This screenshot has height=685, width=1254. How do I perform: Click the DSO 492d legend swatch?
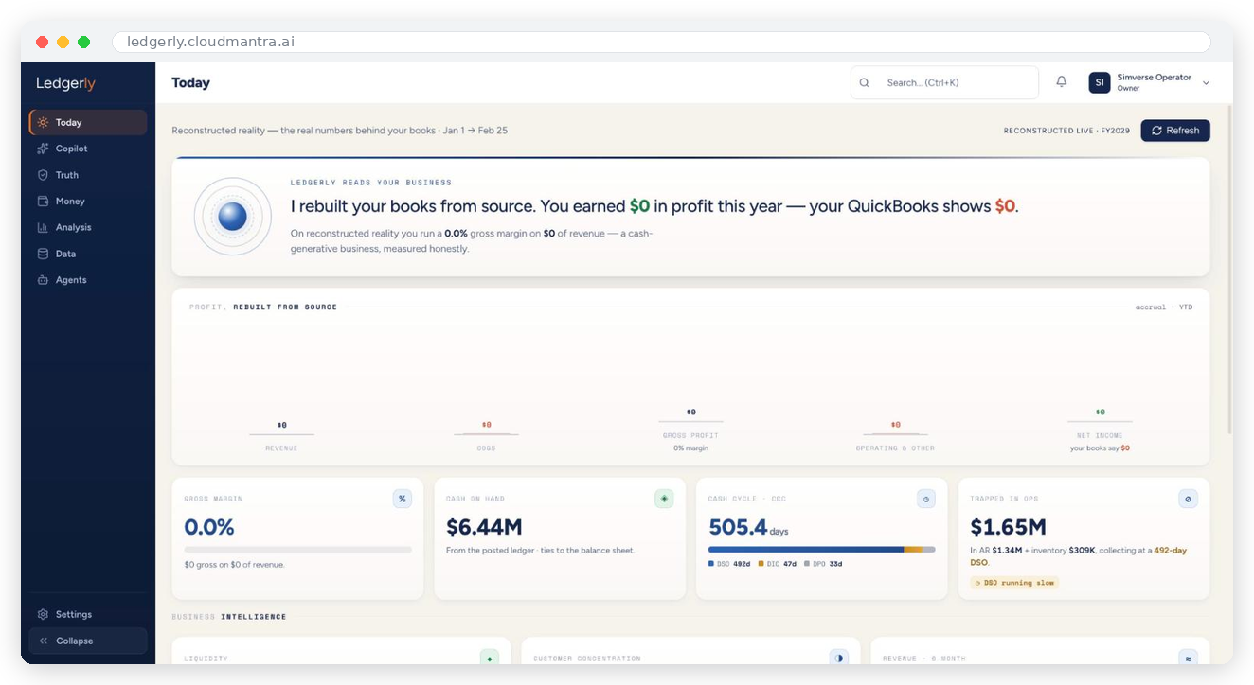coord(711,564)
